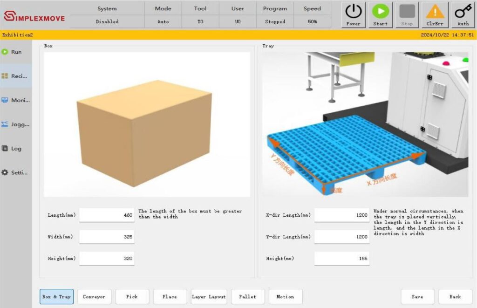Go to the Jogging sidebar item
Image resolution: width=477 pixels, height=308 pixels.
coord(16,124)
